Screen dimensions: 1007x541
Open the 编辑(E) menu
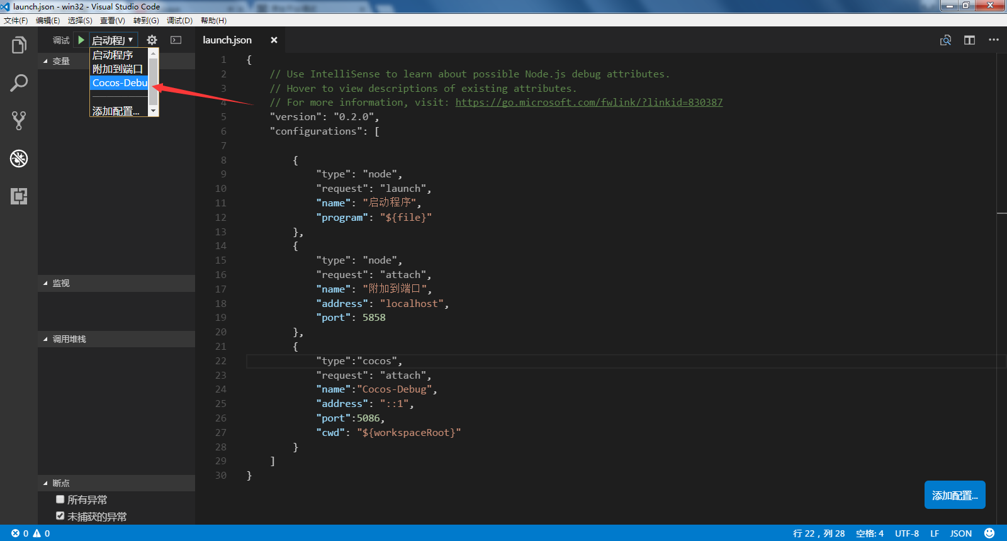click(x=48, y=21)
